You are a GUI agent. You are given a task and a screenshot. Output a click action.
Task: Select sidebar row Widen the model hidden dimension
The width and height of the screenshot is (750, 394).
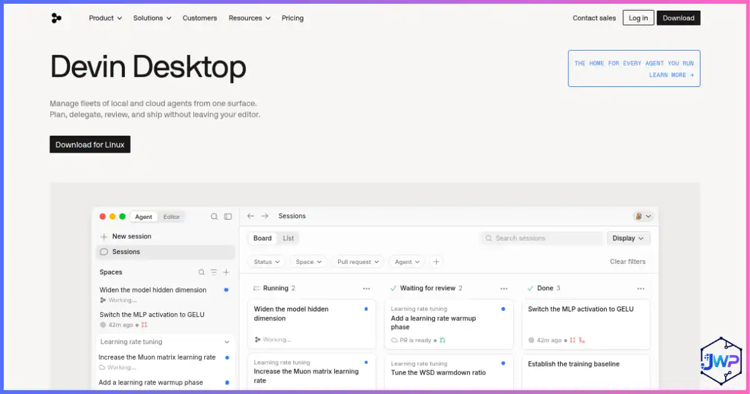165,295
